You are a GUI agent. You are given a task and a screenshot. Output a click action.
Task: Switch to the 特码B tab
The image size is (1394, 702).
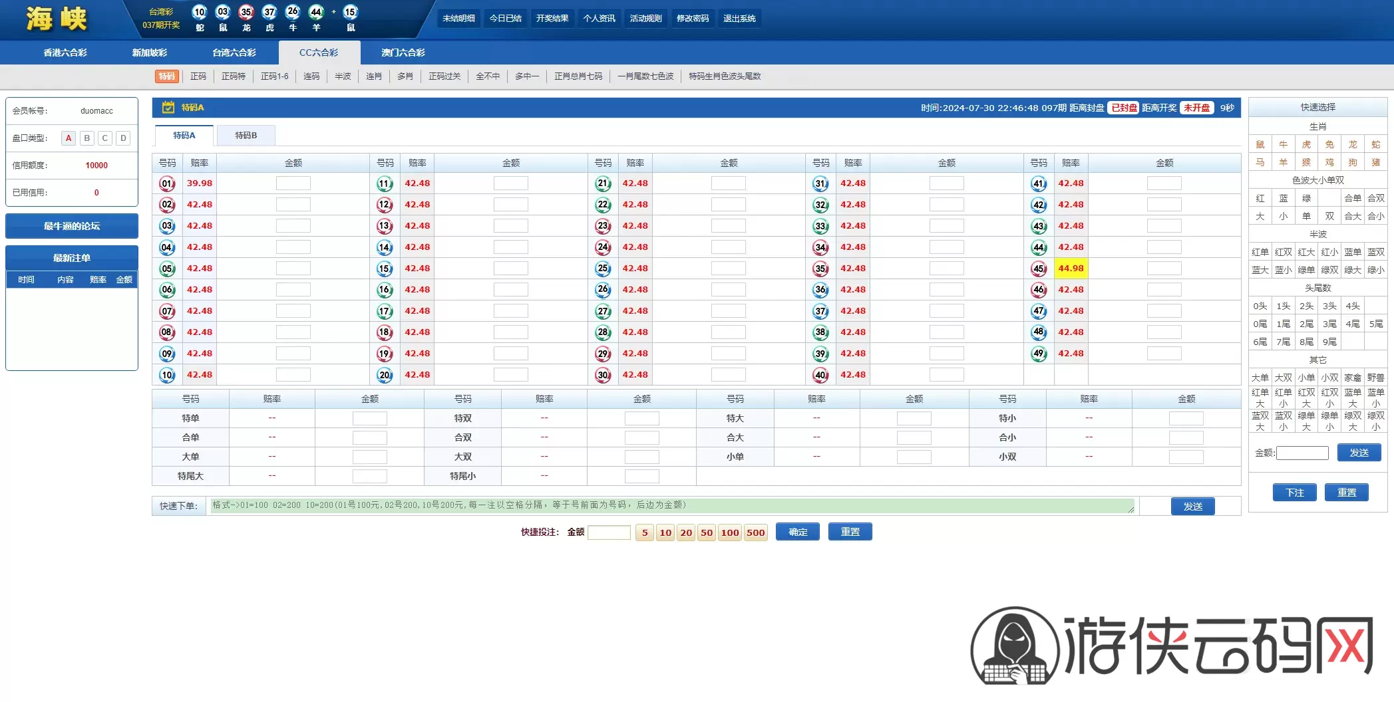246,136
